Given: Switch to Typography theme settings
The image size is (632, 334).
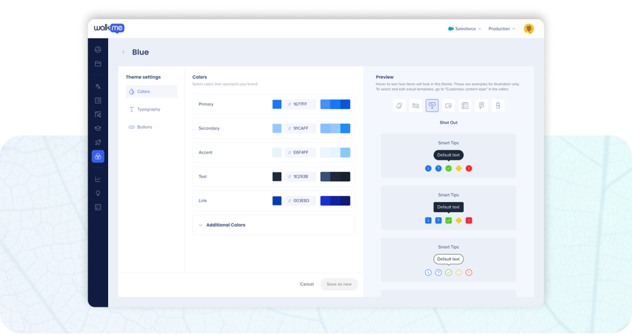Looking at the screenshot, I should click(148, 109).
